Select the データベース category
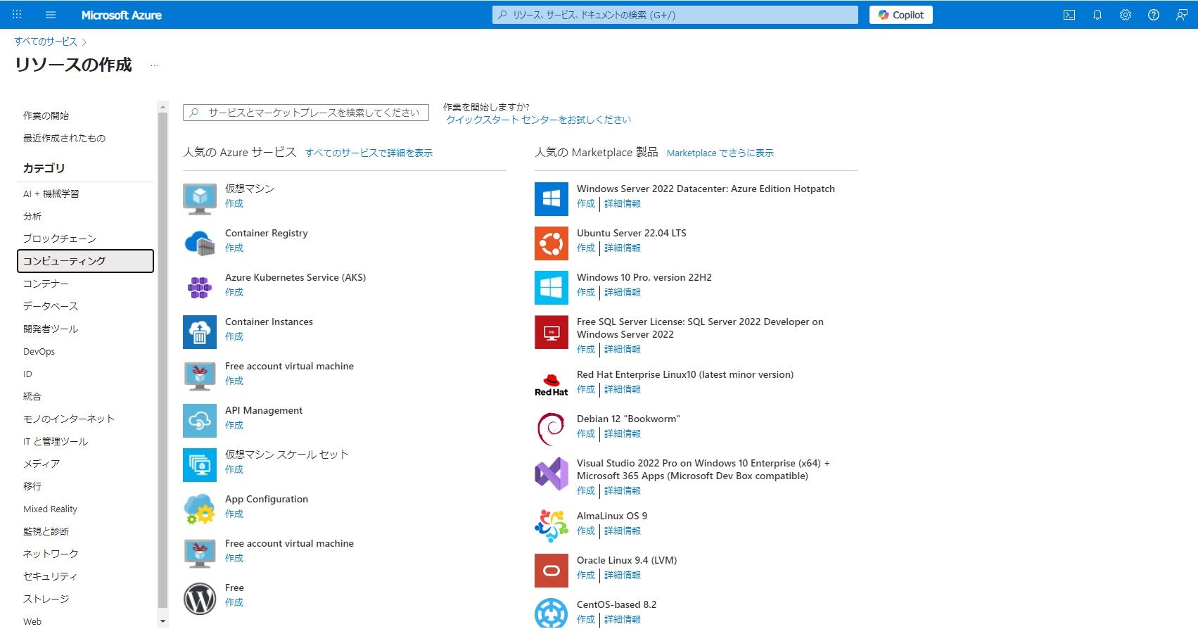The height and width of the screenshot is (641, 1198). coord(85,306)
